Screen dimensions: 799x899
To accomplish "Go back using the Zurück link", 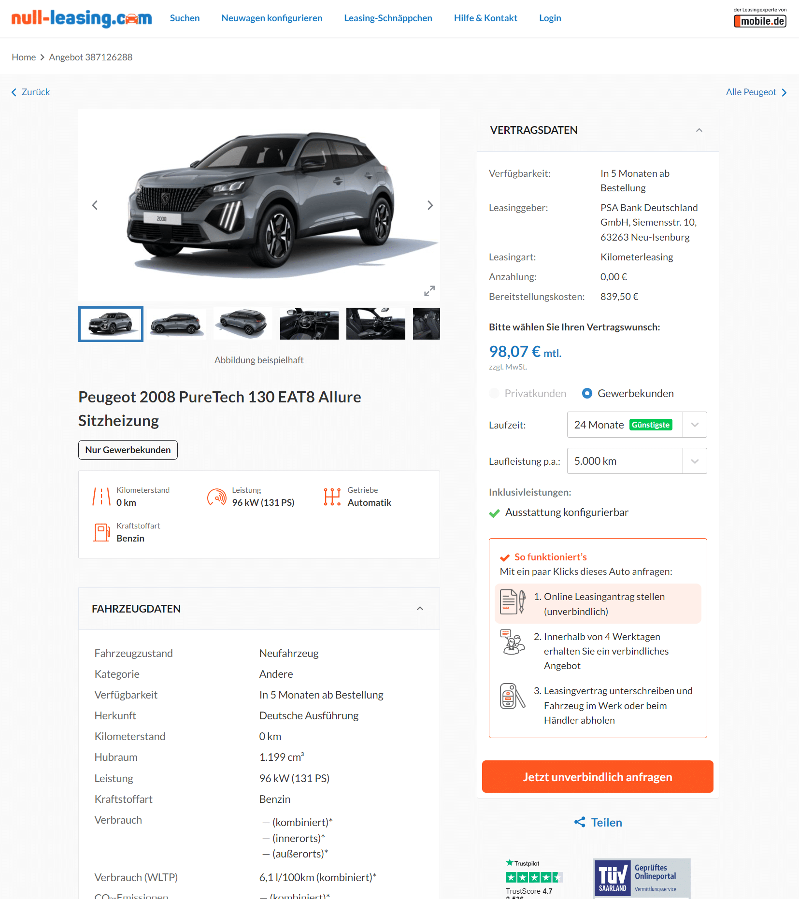I will pos(30,92).
